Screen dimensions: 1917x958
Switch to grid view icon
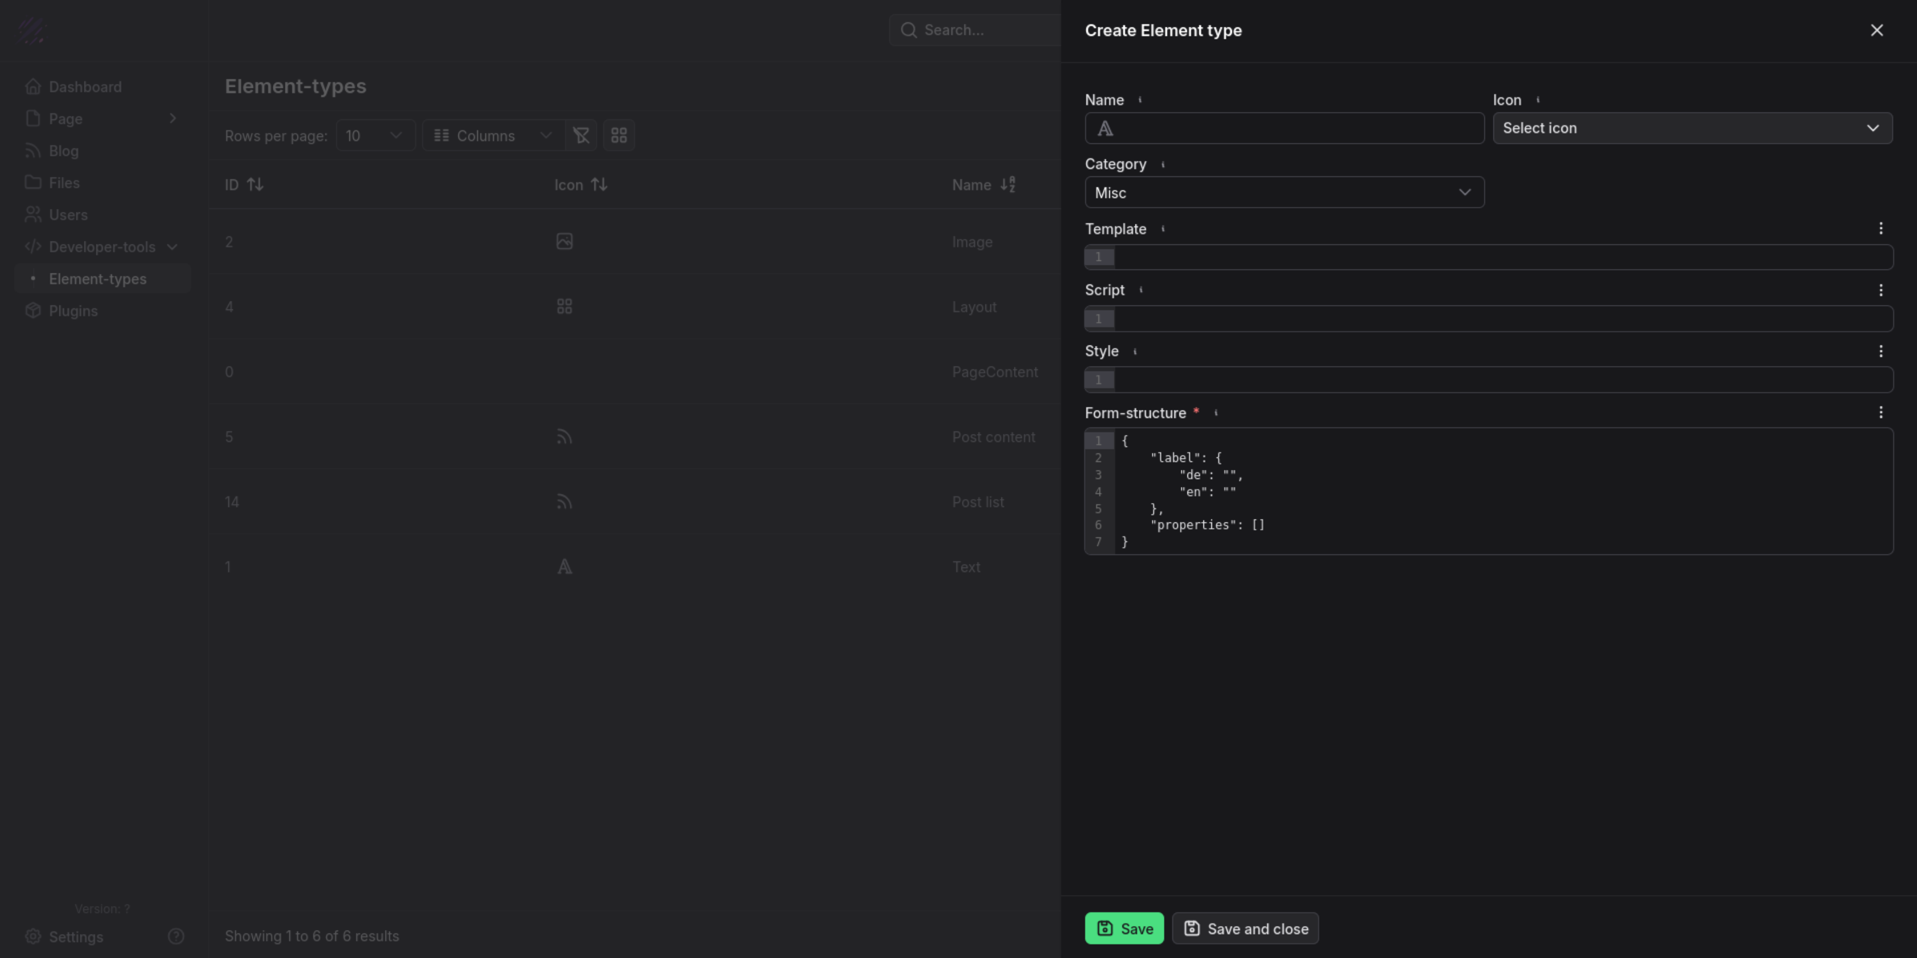pyautogui.click(x=618, y=135)
